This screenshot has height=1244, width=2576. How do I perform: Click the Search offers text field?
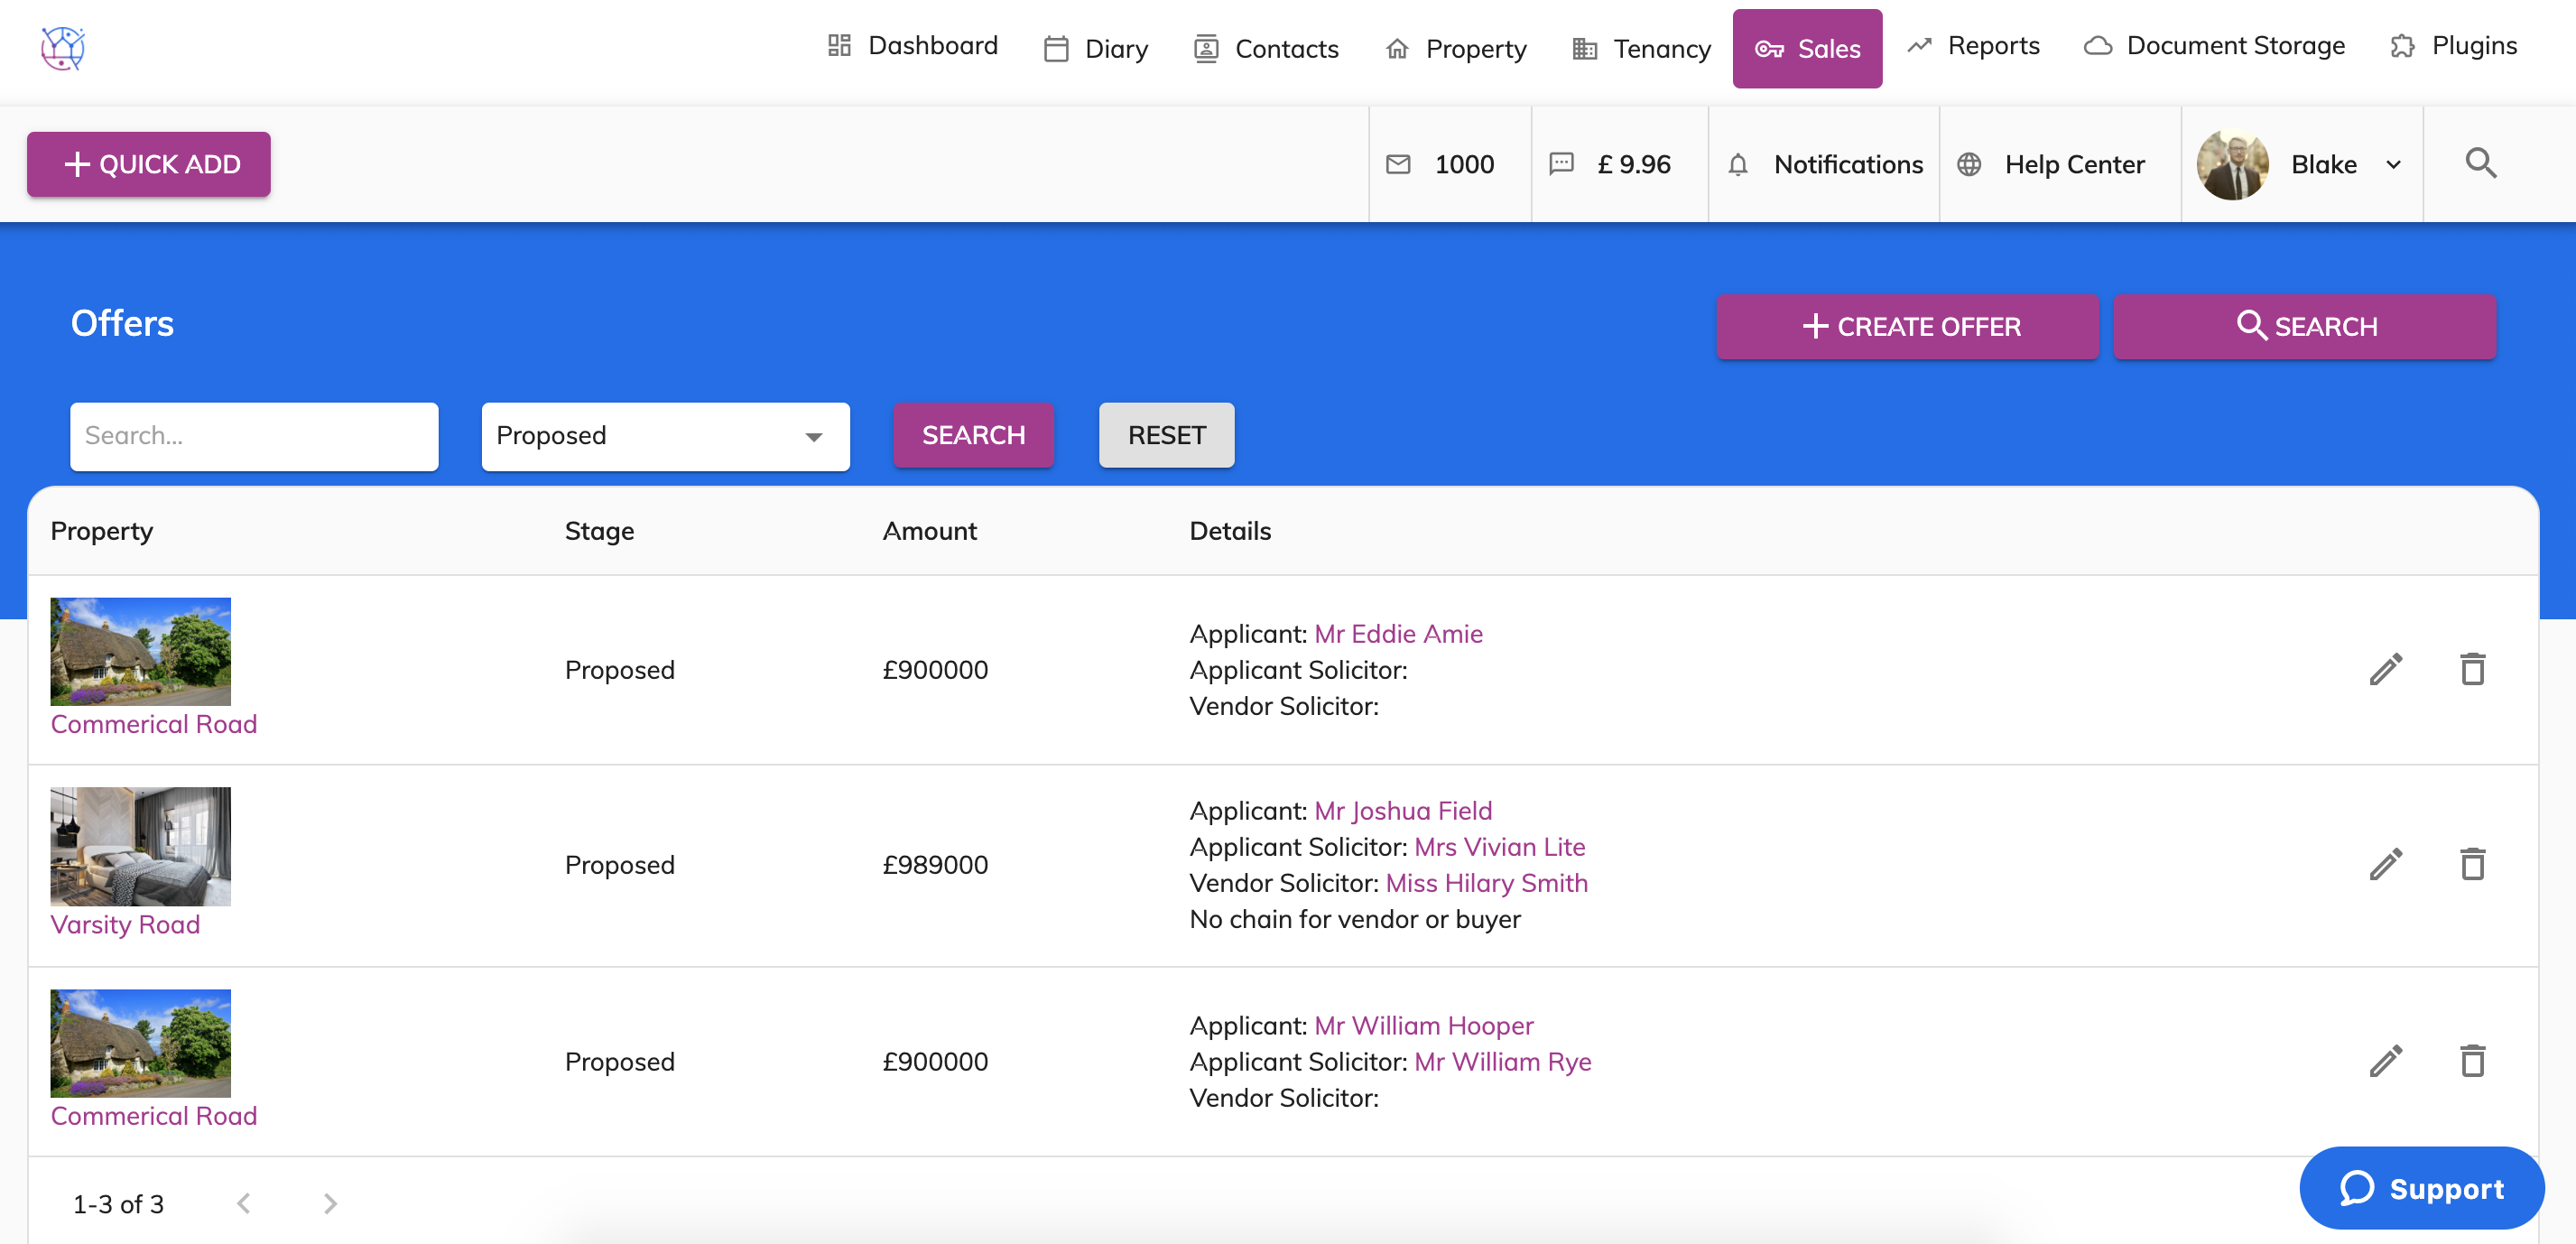tap(254, 436)
